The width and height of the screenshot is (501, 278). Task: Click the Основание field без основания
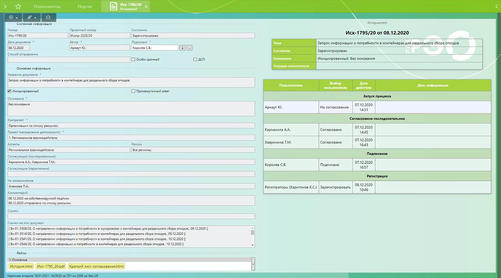[131, 109]
